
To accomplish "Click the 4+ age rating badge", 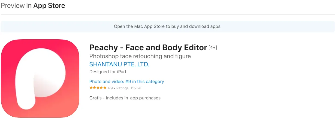I will pos(213,48).
